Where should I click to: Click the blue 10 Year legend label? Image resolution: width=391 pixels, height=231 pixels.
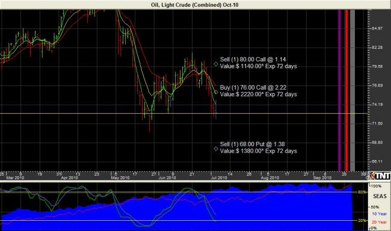pos(380,214)
